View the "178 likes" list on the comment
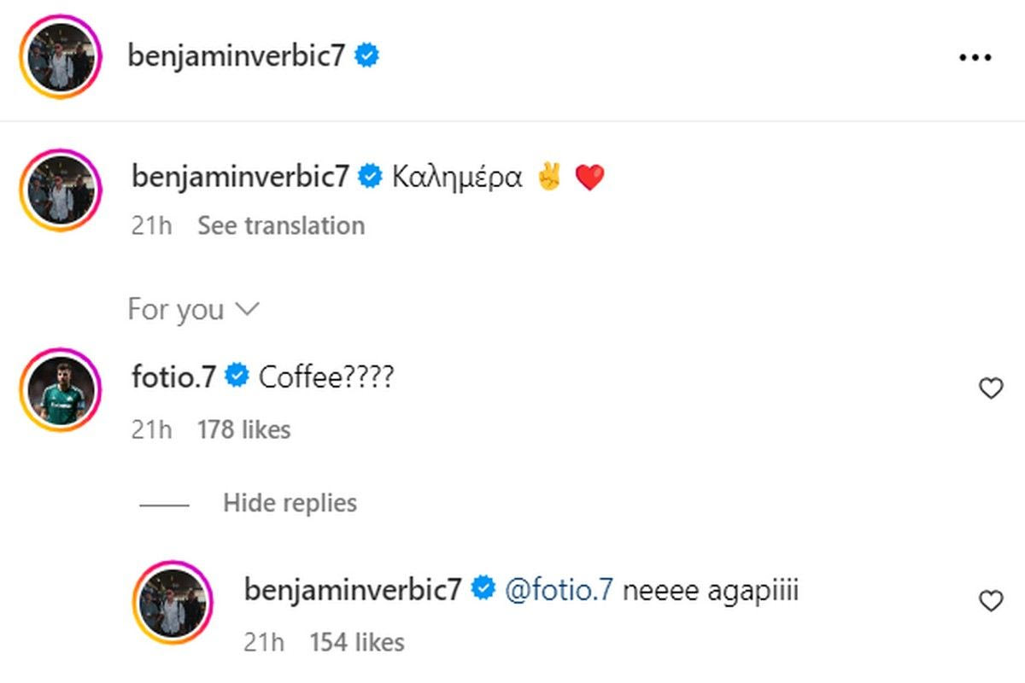 243,429
